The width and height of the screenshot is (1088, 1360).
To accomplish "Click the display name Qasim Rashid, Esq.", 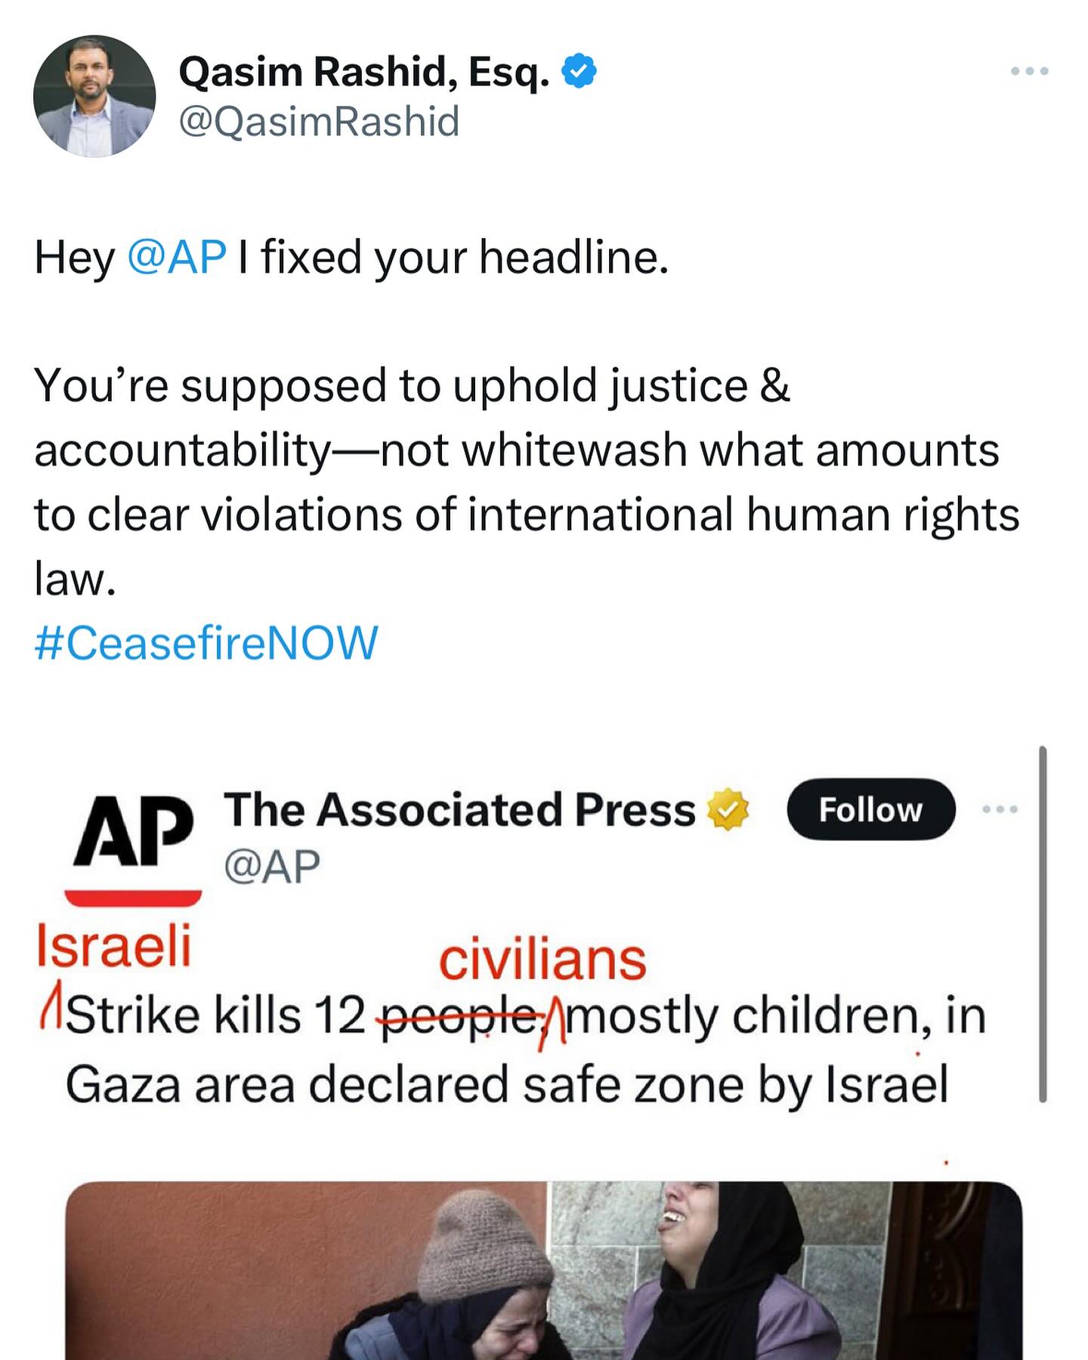I will point(364,73).
